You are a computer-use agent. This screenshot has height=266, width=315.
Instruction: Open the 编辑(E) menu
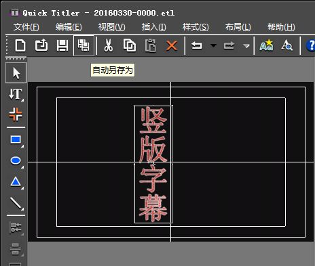tap(69, 27)
